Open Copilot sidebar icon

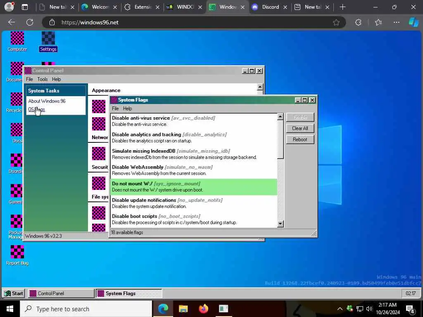pos(413,22)
